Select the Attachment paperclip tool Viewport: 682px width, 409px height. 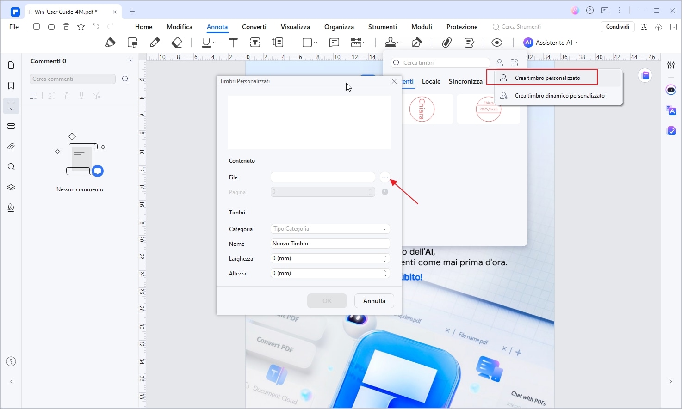point(446,43)
